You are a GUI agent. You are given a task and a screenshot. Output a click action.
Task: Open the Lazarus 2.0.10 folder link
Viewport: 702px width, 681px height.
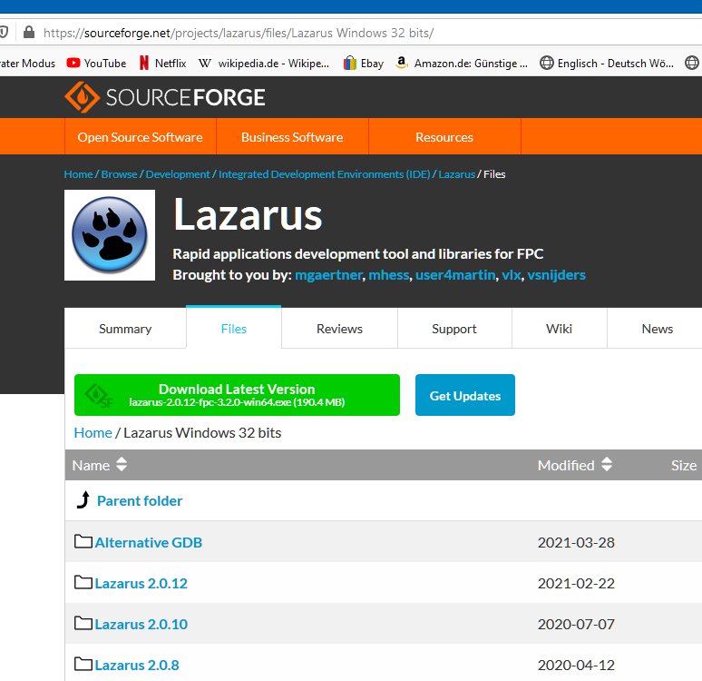(x=141, y=624)
